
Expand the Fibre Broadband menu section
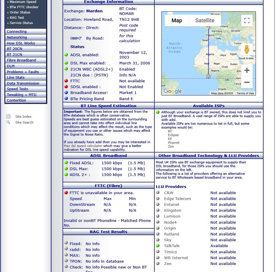(x=21, y=60)
